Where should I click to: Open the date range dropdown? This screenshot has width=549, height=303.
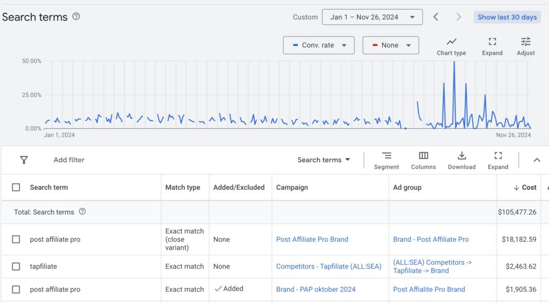click(x=372, y=17)
